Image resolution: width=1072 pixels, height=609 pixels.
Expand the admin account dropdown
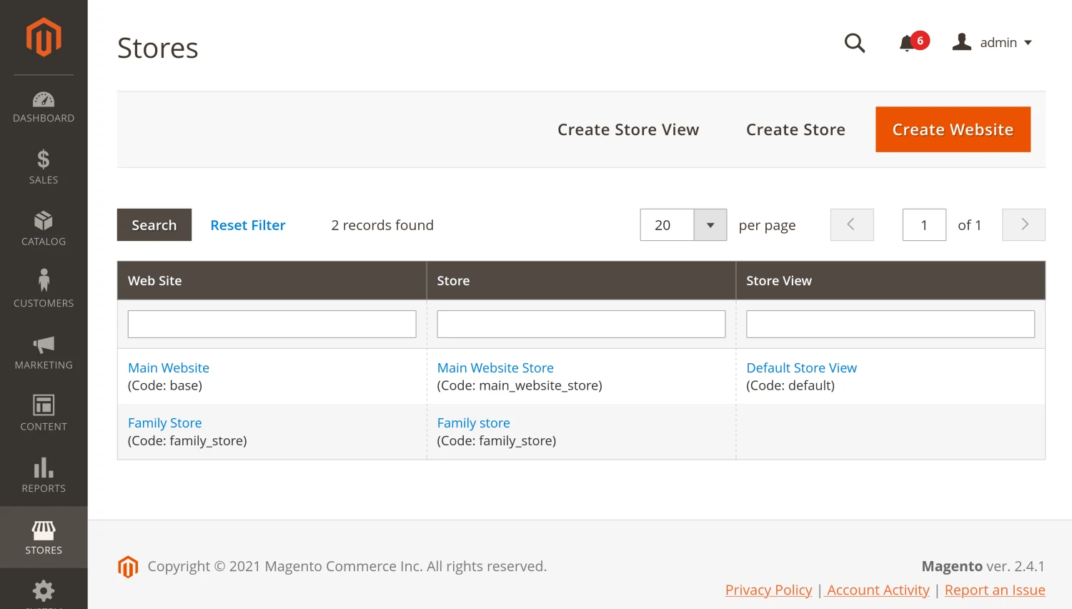(x=993, y=43)
